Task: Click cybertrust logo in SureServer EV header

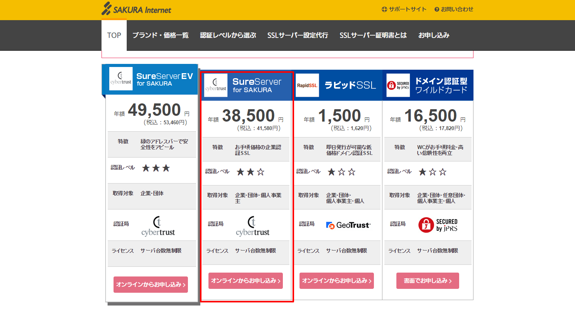Action: 121,79
